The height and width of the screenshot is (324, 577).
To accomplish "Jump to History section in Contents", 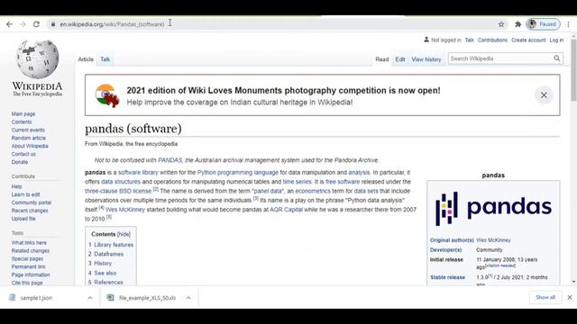I will click(x=103, y=264).
